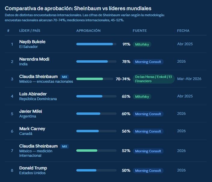Select the Mitofsky source badge for Nayib Bukele
This screenshot has width=212, height=182.
[142, 44]
